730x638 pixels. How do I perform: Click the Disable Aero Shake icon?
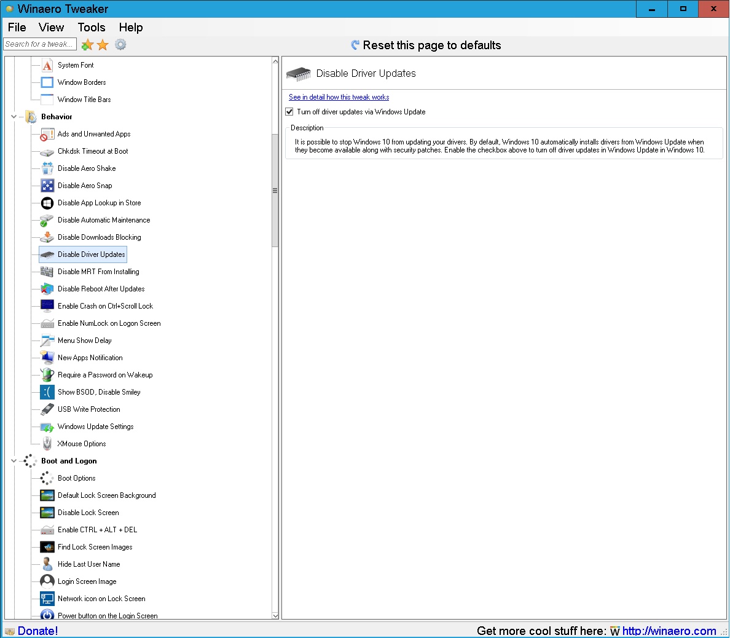pos(47,168)
